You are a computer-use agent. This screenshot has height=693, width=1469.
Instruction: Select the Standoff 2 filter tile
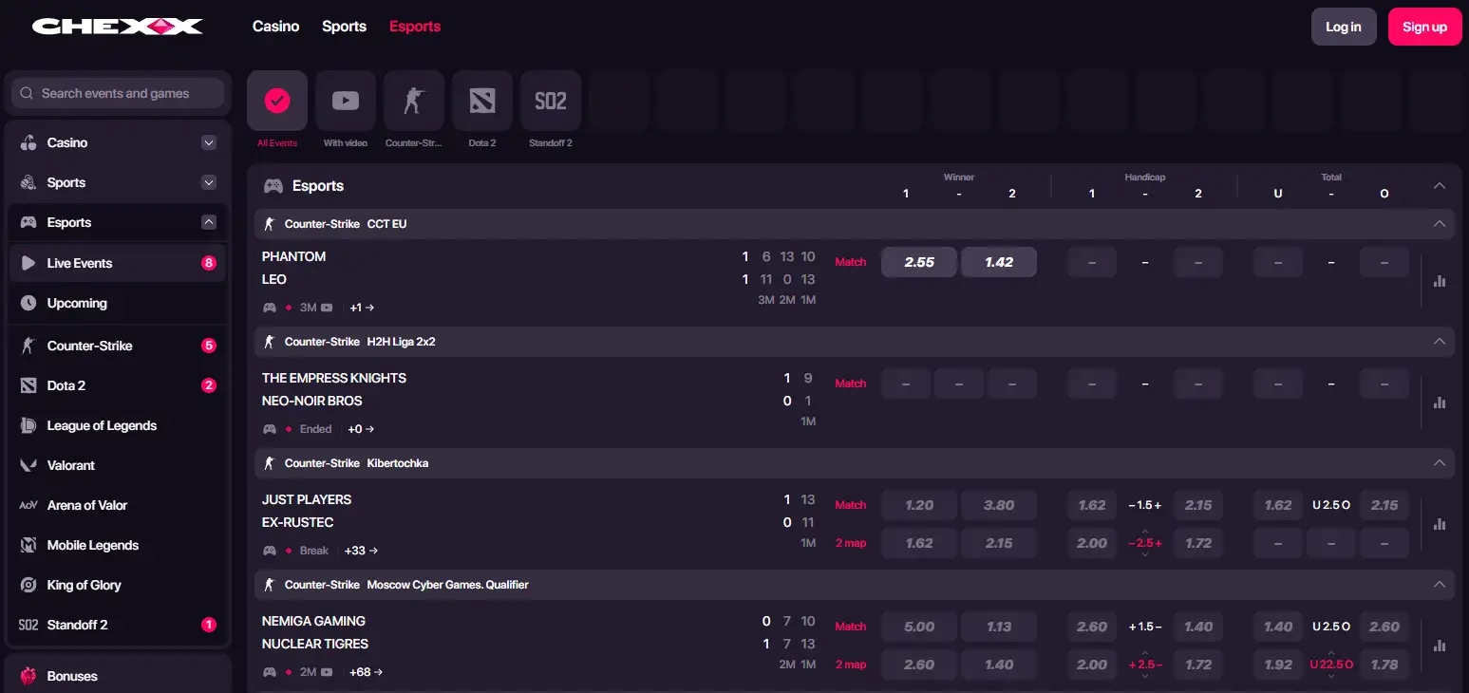point(551,101)
